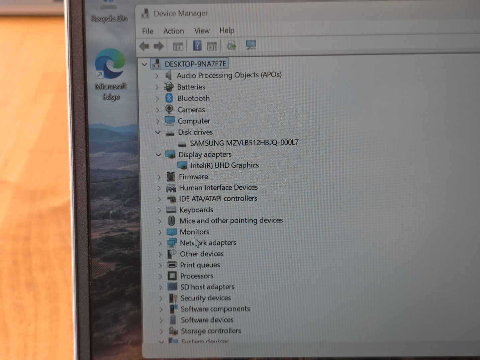480x360 pixels.
Task: Select the SAMSUNG MZVLB512HBJQ-000L7 disk drive
Action: [244, 142]
